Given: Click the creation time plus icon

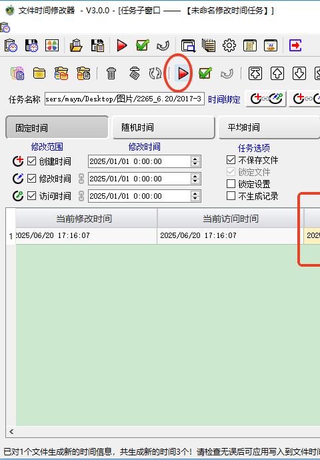Looking at the screenshot, I should tap(18, 161).
